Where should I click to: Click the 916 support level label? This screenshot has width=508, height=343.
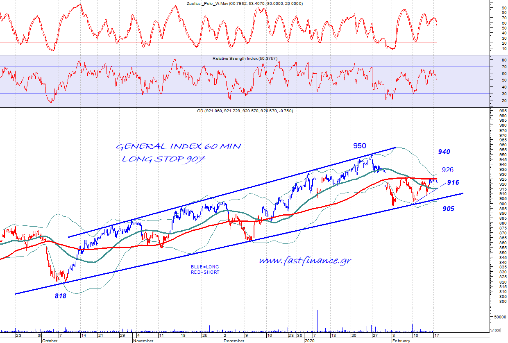[x=453, y=182]
